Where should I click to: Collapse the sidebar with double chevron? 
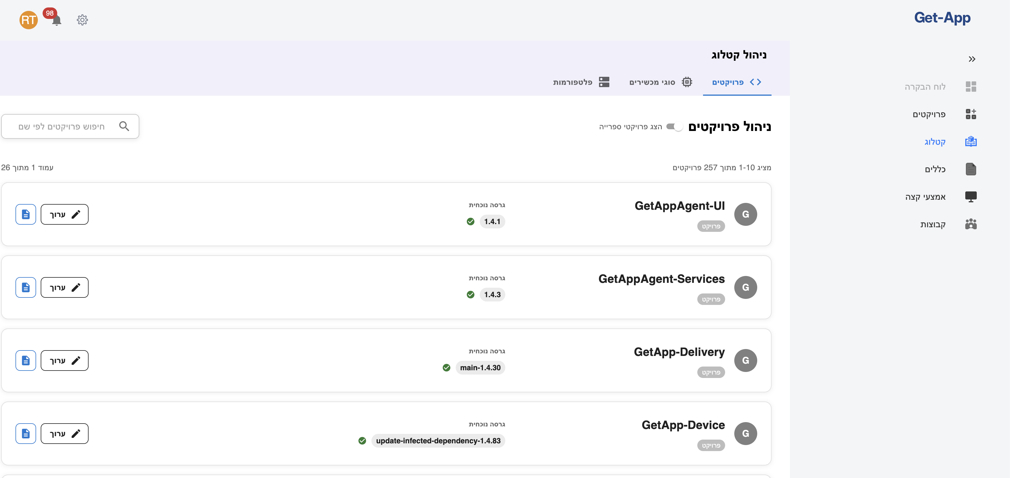[x=972, y=59]
